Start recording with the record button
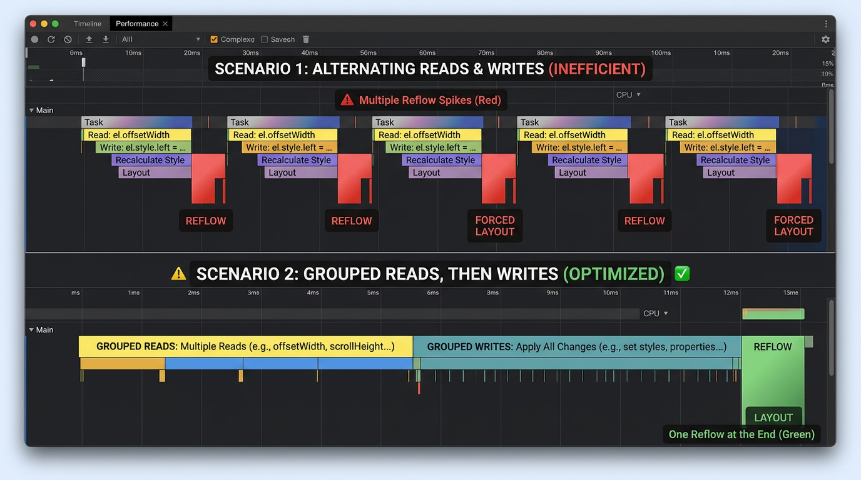 coord(35,39)
